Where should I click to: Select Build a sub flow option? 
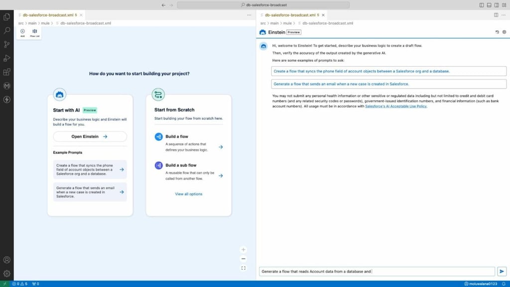point(189,171)
